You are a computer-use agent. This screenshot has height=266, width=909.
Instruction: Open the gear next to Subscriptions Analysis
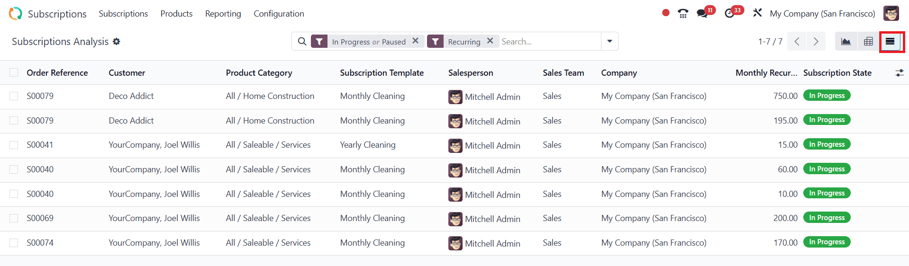tap(117, 42)
